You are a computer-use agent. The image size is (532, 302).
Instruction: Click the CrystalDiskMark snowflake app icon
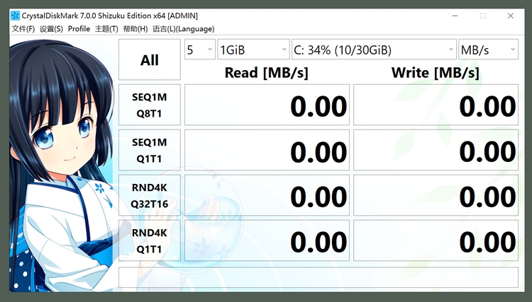pyautogui.click(x=15, y=15)
